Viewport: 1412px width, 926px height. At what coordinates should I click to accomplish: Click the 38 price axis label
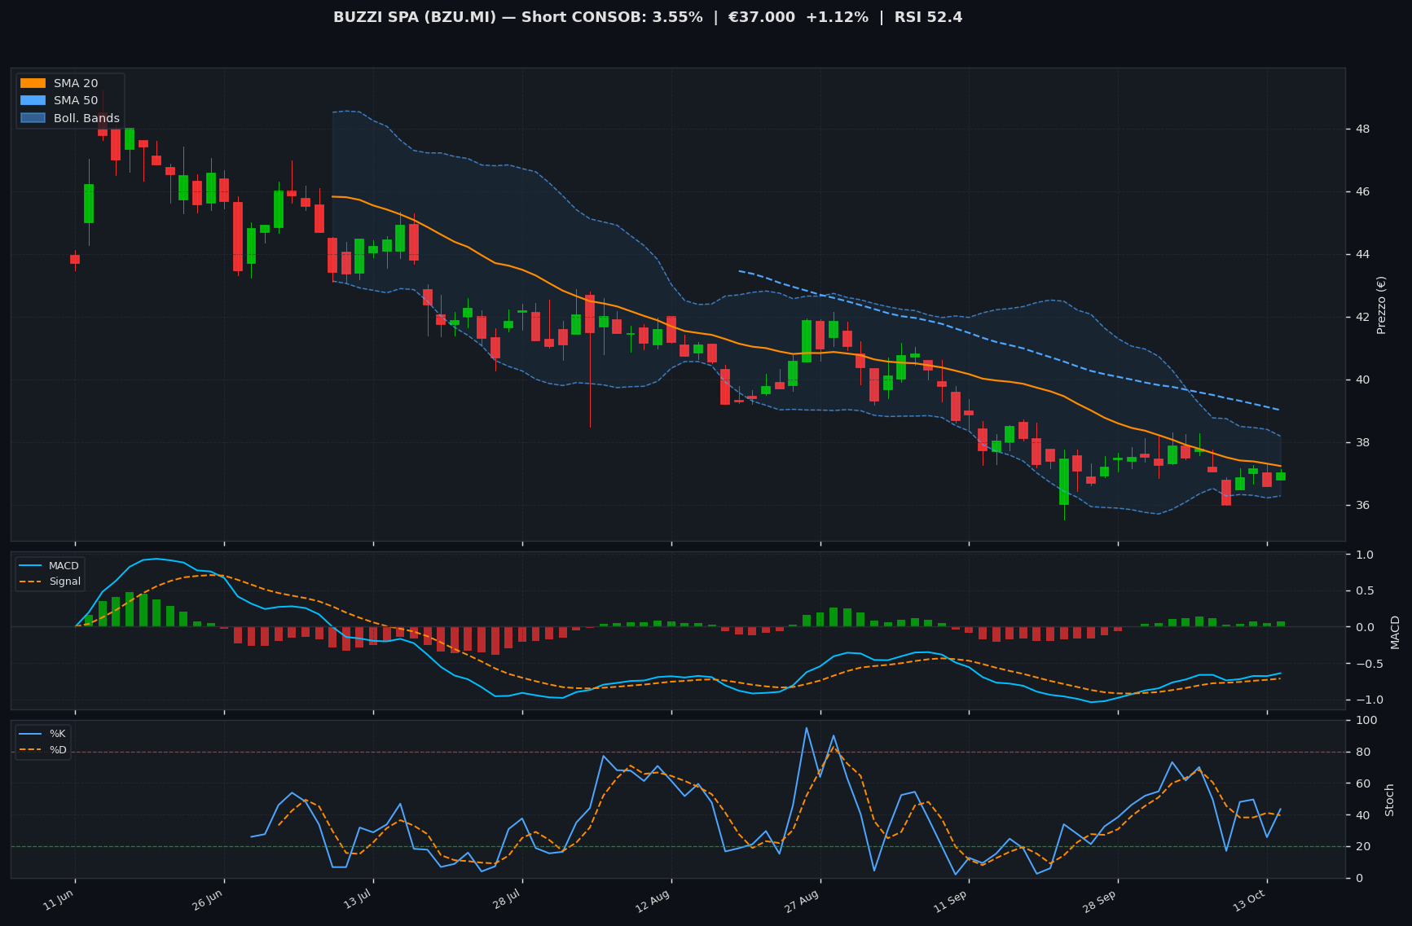coord(1363,443)
